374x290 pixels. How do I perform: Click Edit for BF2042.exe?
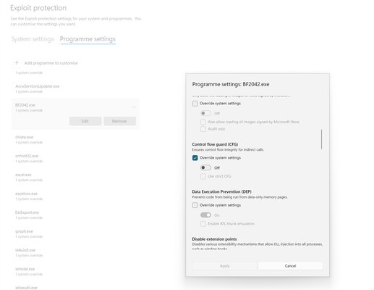(85, 121)
